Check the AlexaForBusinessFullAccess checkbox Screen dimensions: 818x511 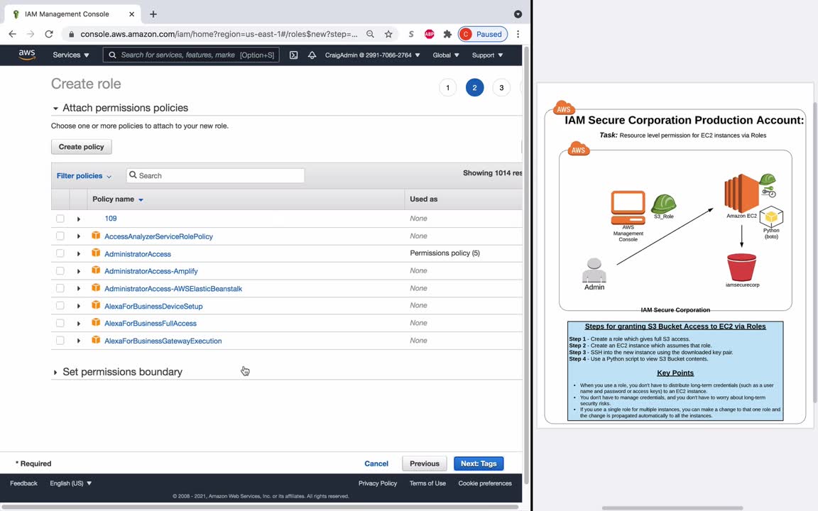(x=60, y=324)
